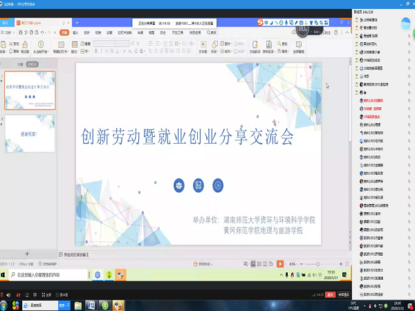The height and width of the screenshot is (311, 415).
Task: Click the zoom slider handle
Action: click(318, 264)
